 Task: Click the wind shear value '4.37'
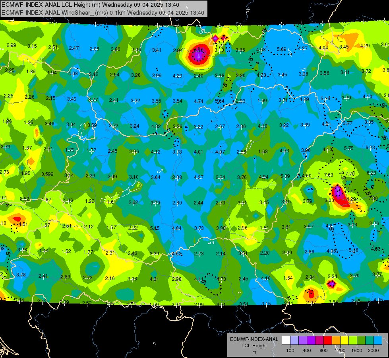pos(198,177)
